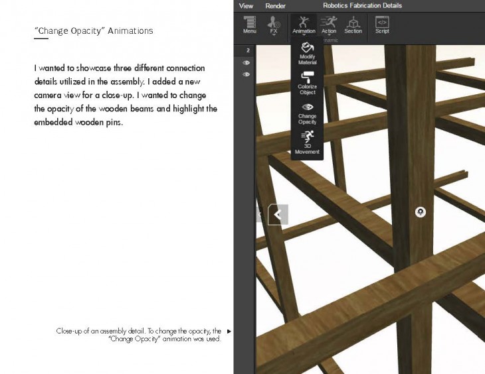Click the location pin marker on the beam
Screen dimensions: 485x374
pos(420,212)
